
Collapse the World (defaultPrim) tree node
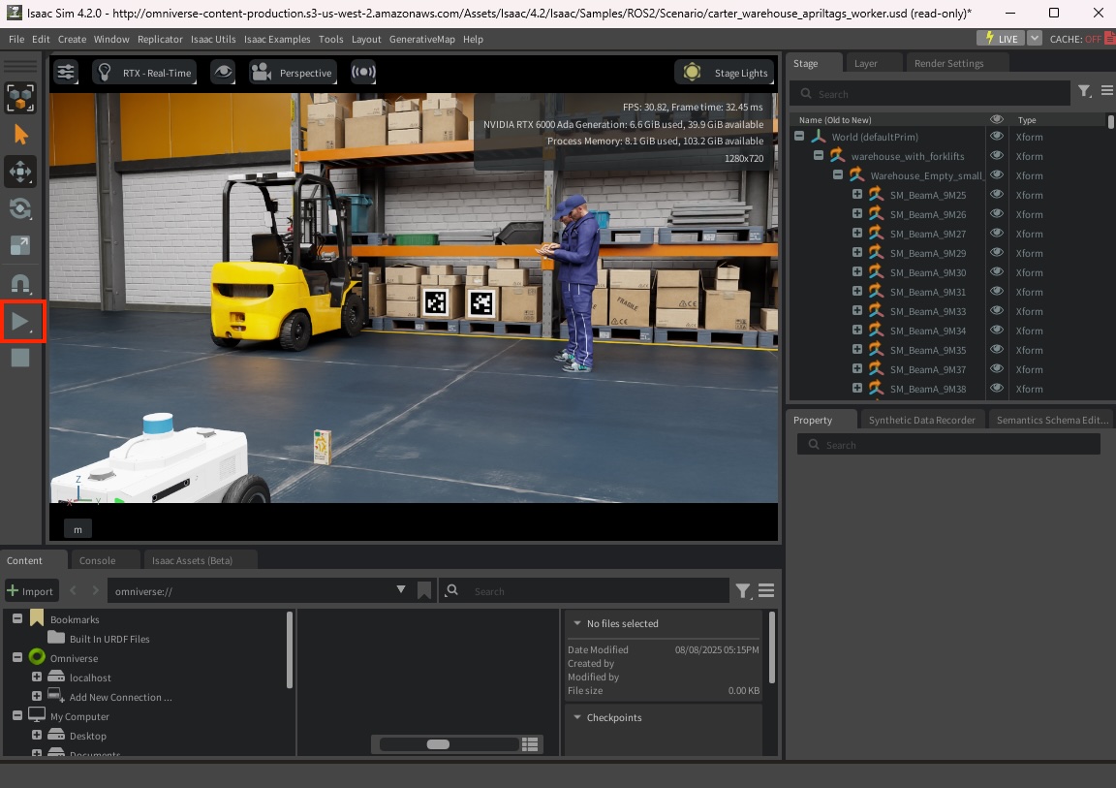pos(799,136)
